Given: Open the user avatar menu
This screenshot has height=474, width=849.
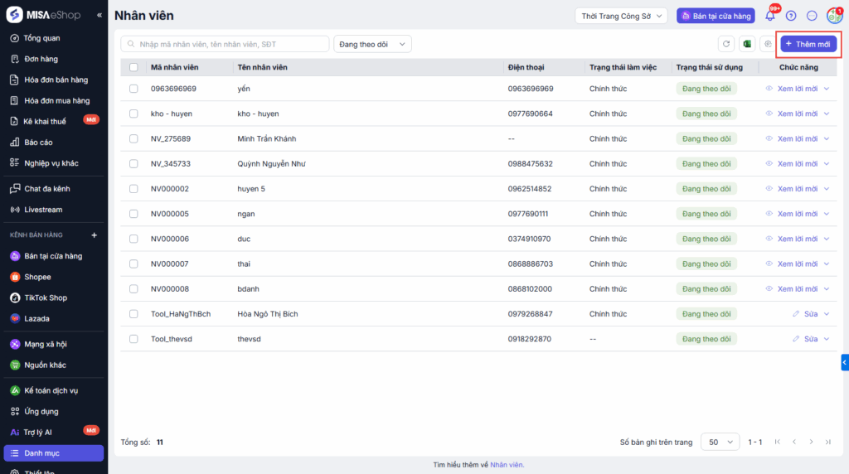Looking at the screenshot, I should (x=834, y=16).
